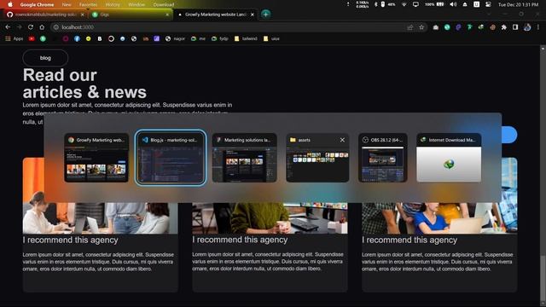Switch to Blog.js VS Code window
Screen dimensions: 546x307
pos(171,158)
